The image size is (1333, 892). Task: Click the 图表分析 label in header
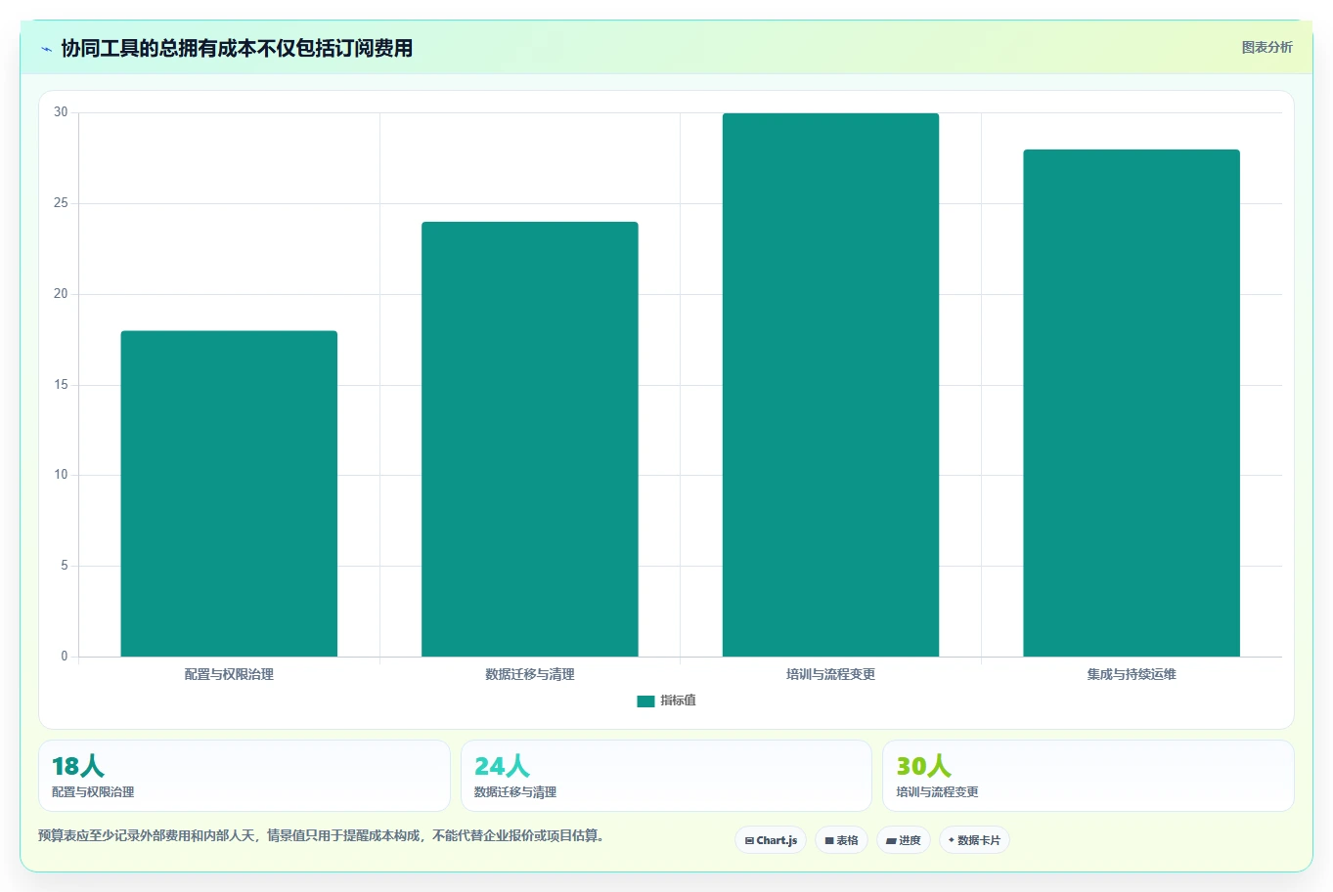[x=1266, y=47]
